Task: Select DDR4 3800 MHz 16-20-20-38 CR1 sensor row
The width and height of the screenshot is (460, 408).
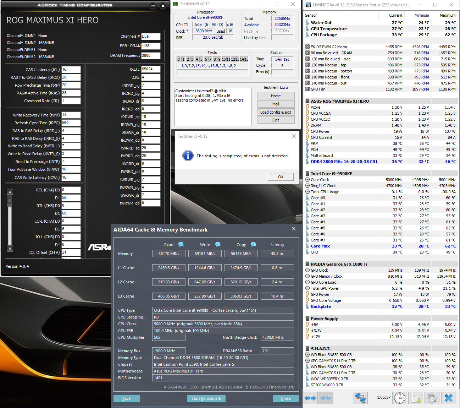Action: [381, 162]
